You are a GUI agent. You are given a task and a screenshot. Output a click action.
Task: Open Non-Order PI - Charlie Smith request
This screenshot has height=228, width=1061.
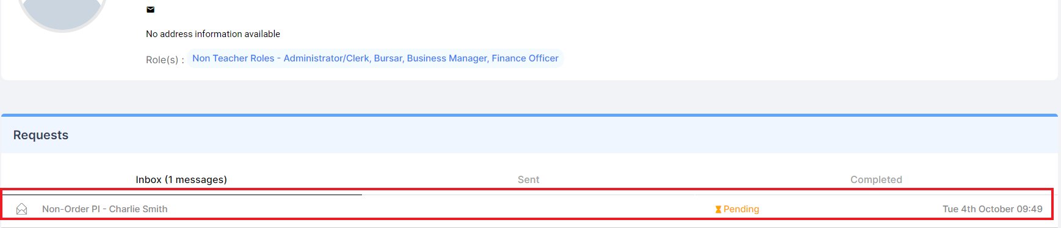point(104,209)
